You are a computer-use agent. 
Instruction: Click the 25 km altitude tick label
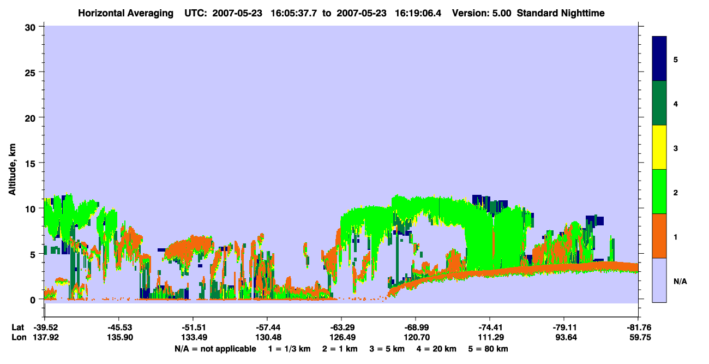point(31,72)
